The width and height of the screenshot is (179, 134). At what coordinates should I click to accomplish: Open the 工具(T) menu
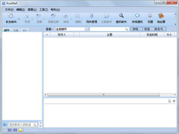coord(44,10)
